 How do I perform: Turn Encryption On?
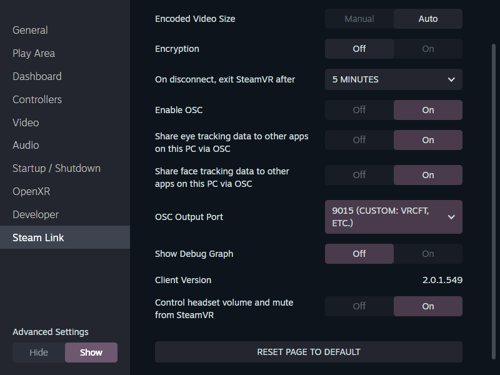tap(428, 49)
